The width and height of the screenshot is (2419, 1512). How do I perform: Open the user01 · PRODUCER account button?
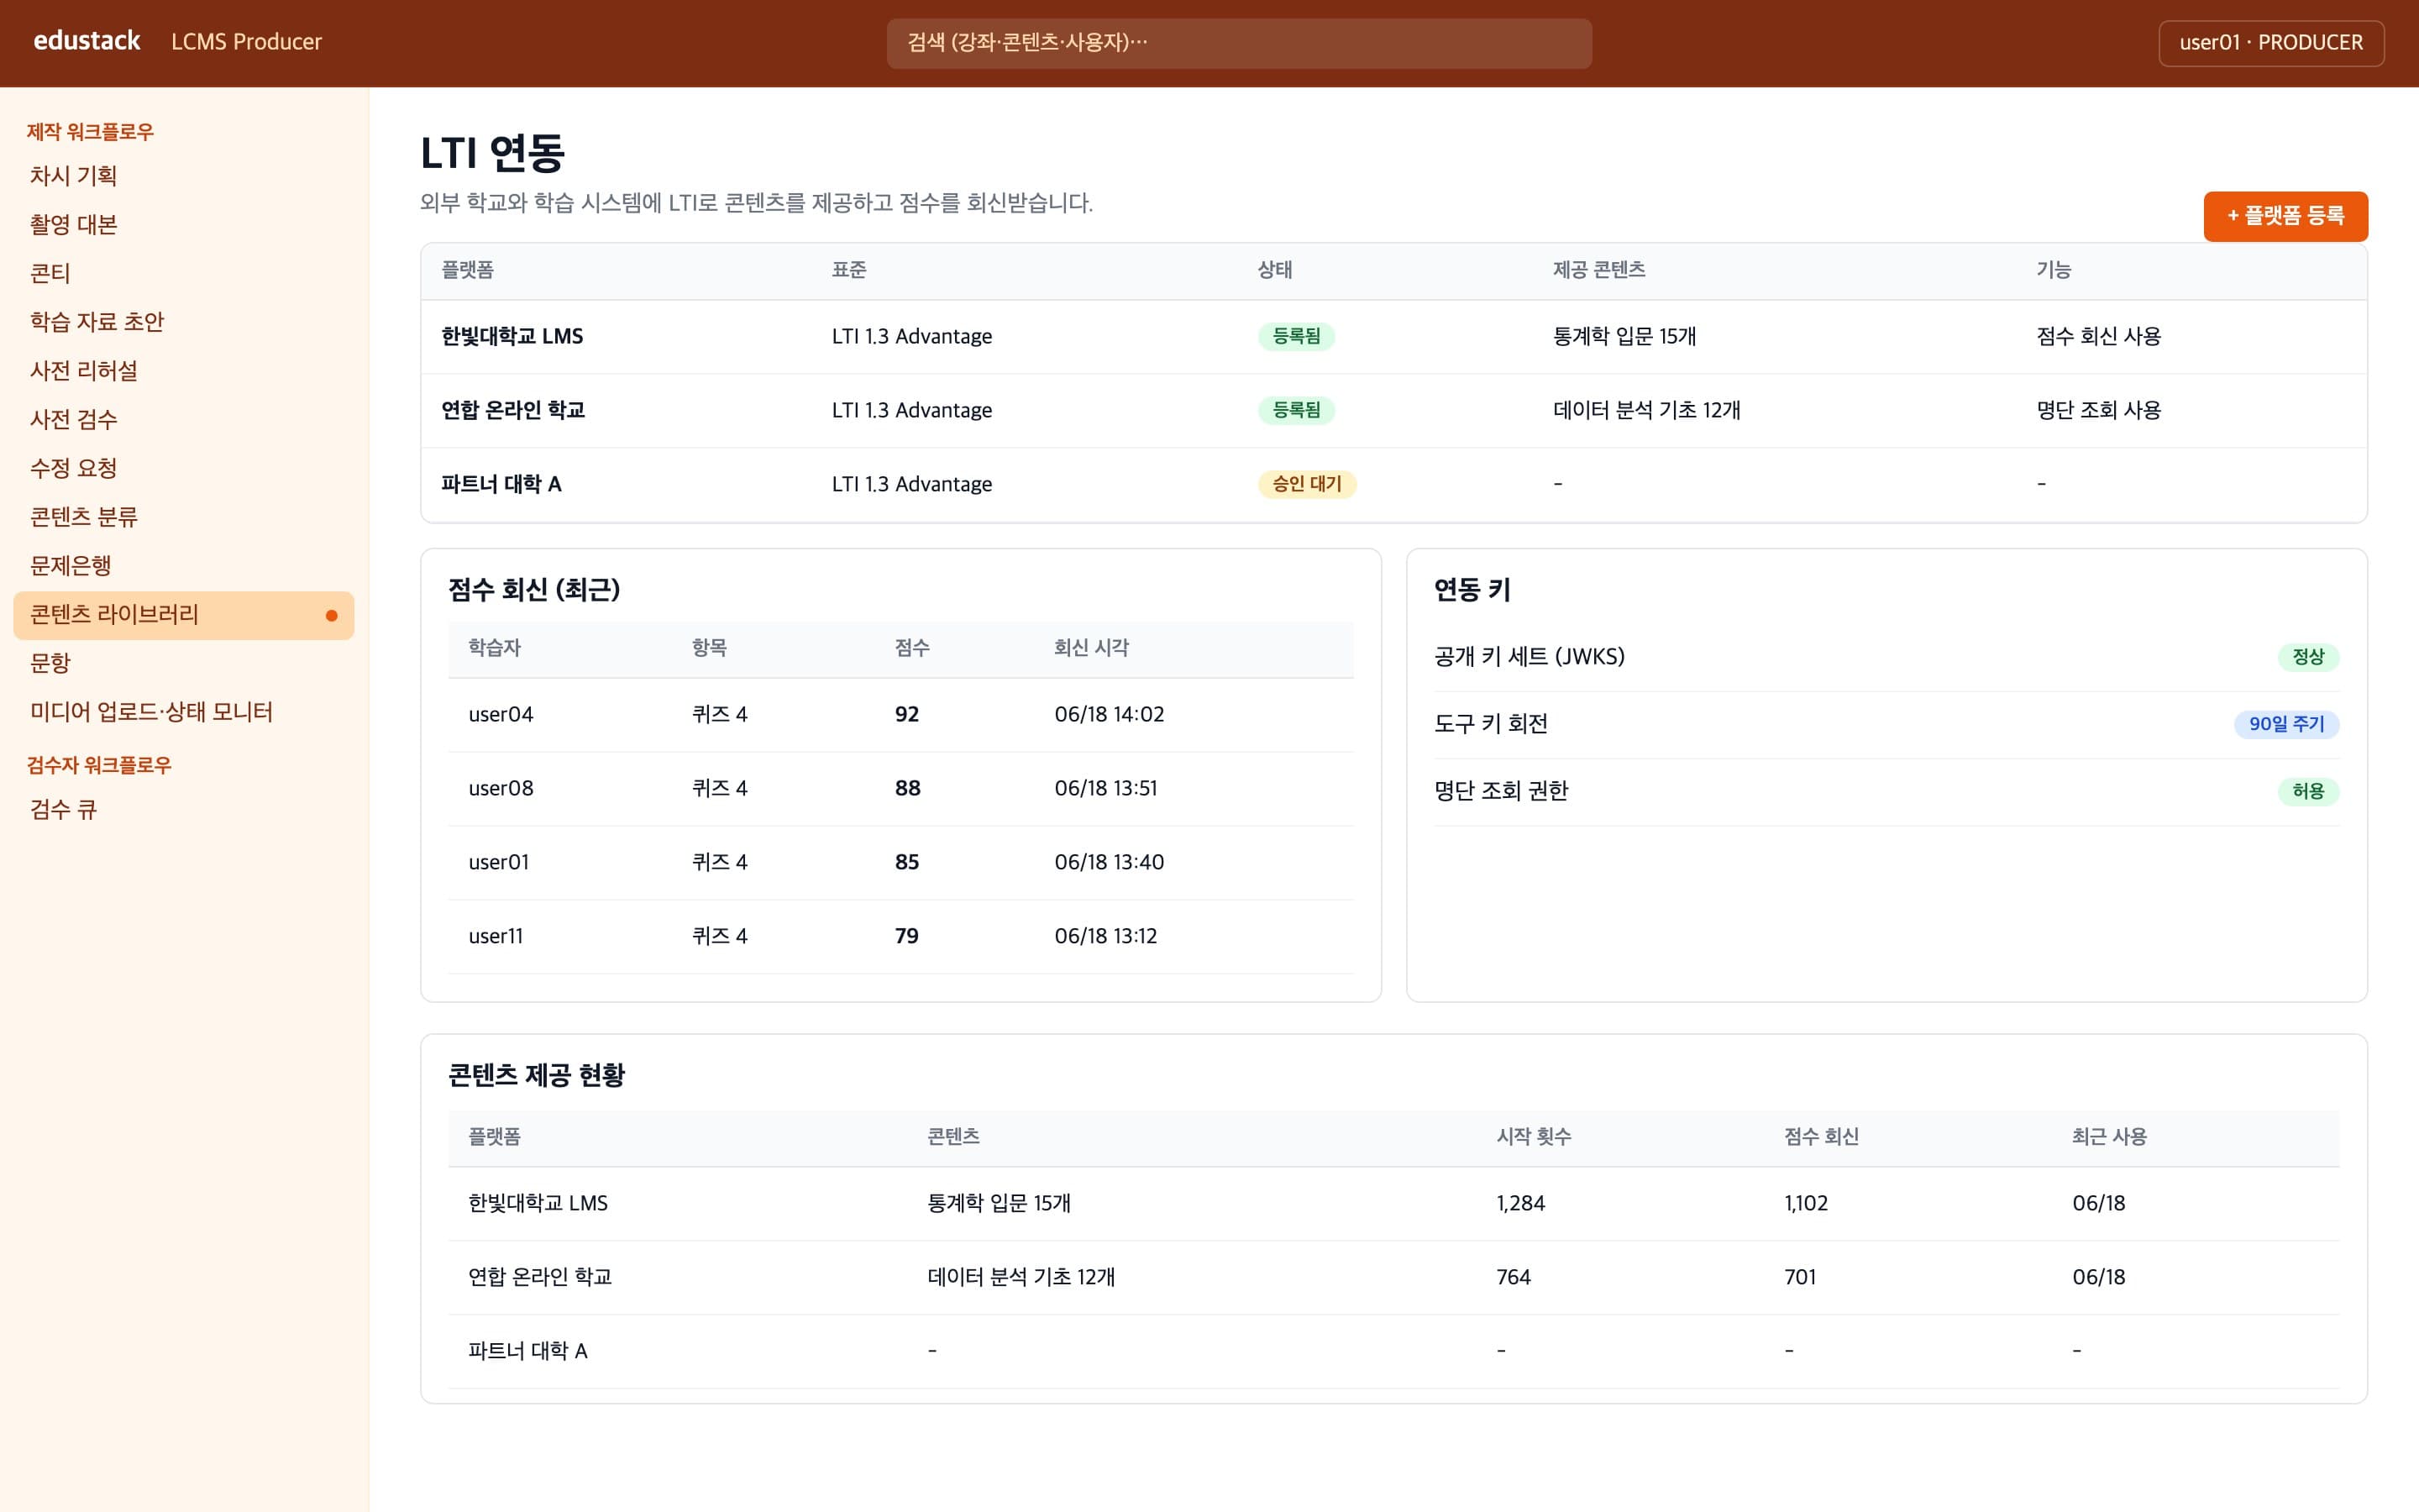click(x=2270, y=43)
